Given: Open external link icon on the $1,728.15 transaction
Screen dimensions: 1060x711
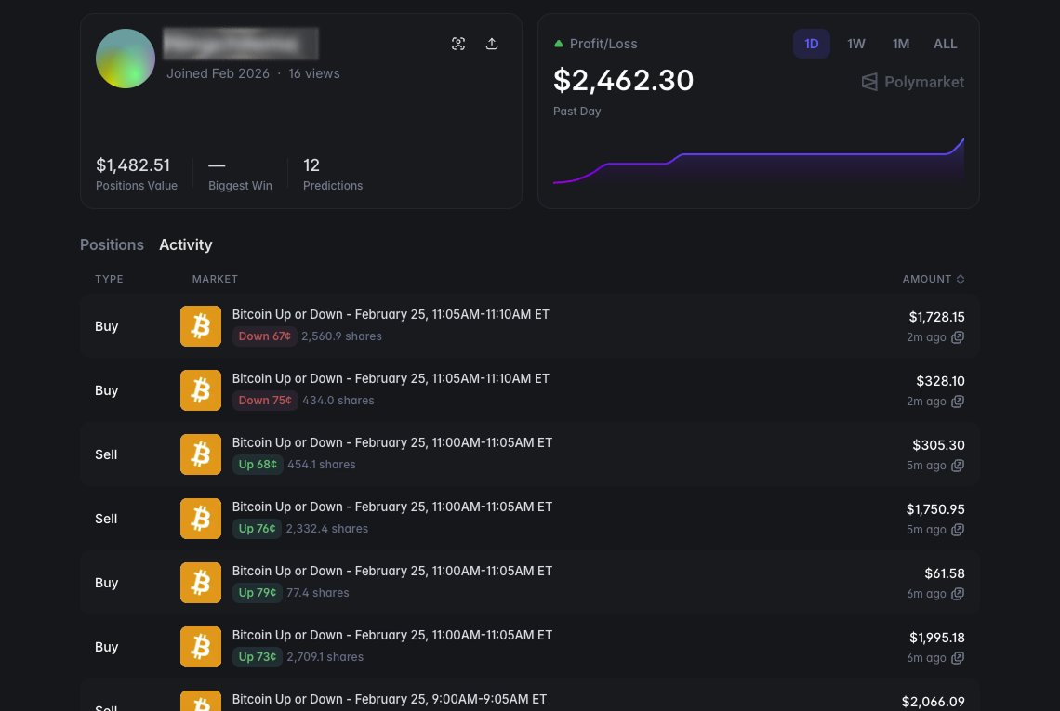Looking at the screenshot, I should coord(958,337).
